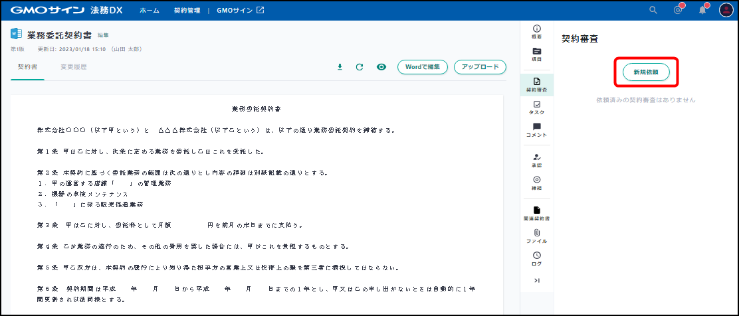Click the download icon above the document
The width and height of the screenshot is (739, 316).
(x=340, y=67)
